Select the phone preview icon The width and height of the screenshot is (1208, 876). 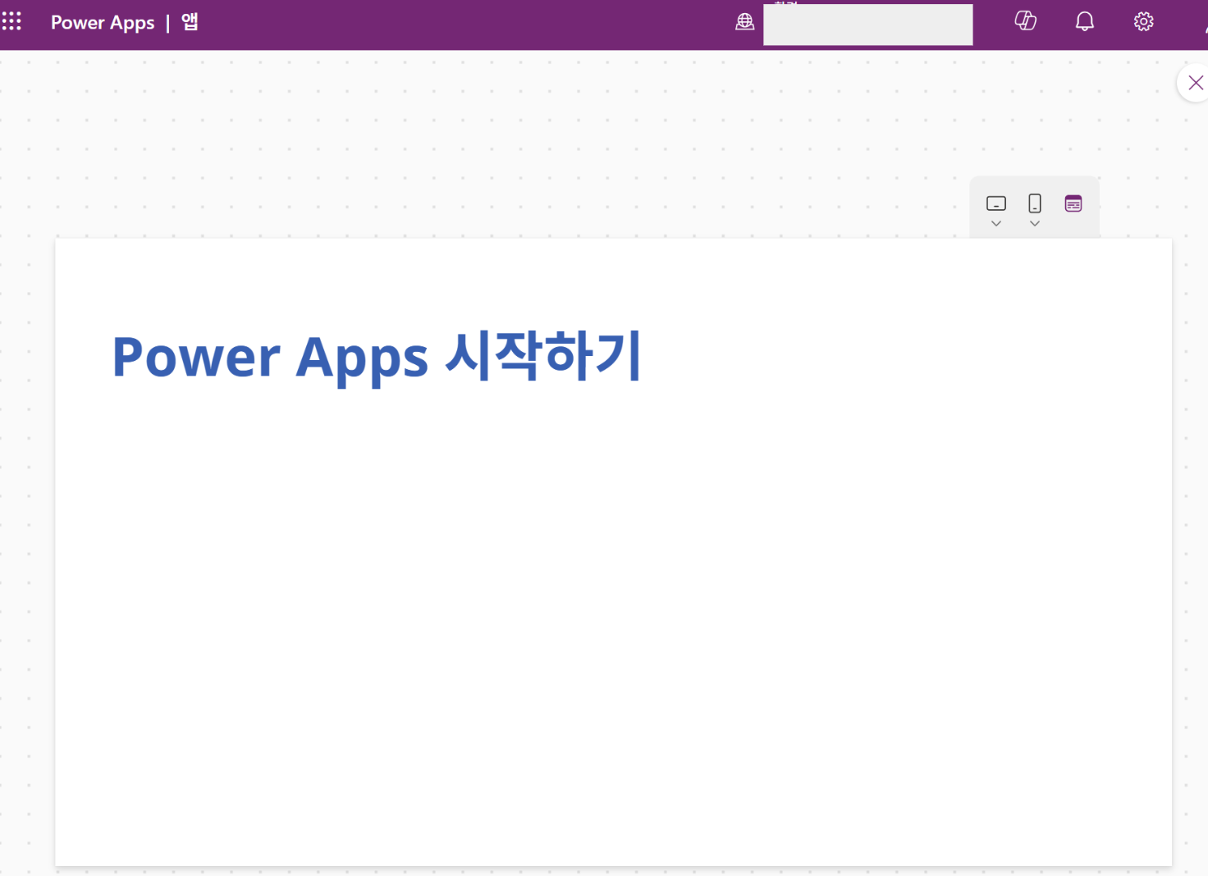coord(1035,203)
